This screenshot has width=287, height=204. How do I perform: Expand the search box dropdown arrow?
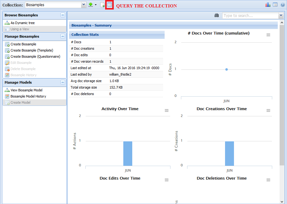pyautogui.click(x=281, y=15)
